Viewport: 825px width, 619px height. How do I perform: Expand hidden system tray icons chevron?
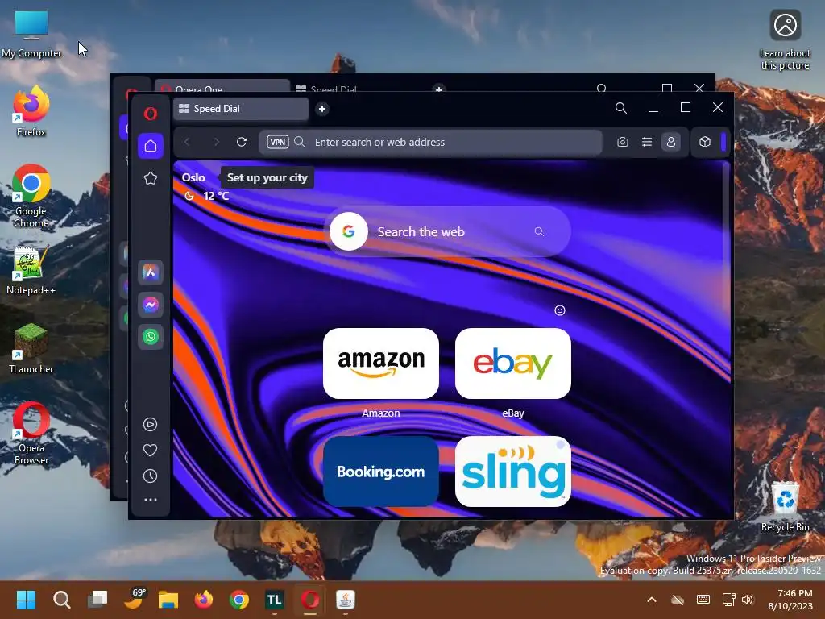[x=651, y=600]
